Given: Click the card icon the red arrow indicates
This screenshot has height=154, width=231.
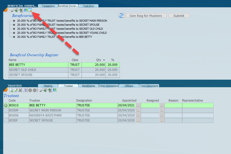Looking at the screenshot, I should pos(30,10).
